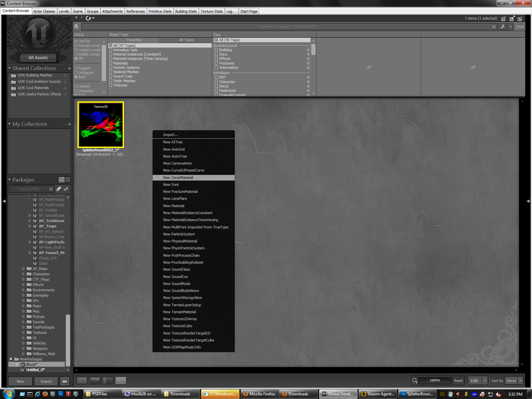532x399 pixels.
Task: Choose New DecalMaterial from context menu
Action: (x=194, y=178)
